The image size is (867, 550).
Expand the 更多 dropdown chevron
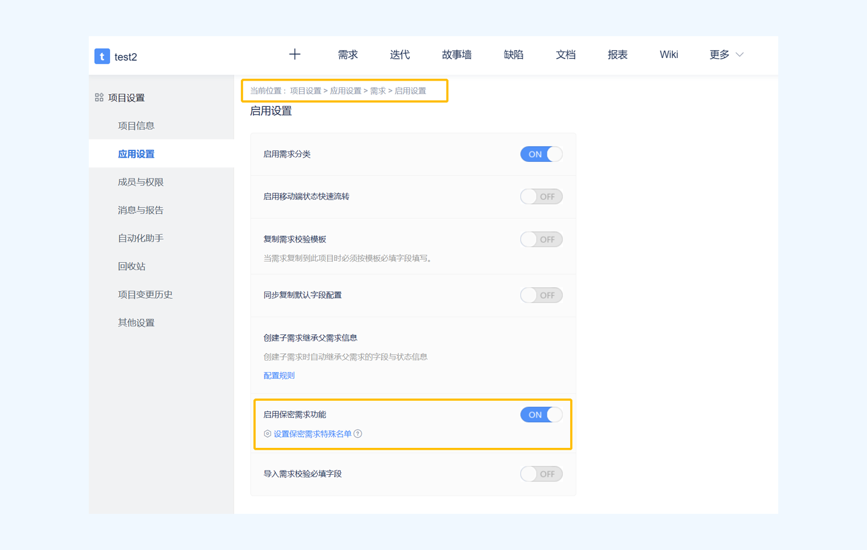(740, 55)
